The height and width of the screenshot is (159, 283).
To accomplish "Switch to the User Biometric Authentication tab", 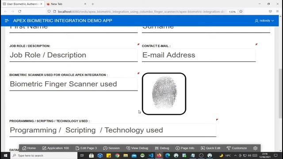I will point(23,4).
